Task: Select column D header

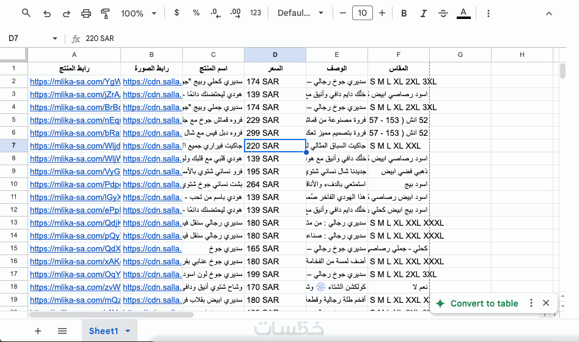Action: click(275, 54)
